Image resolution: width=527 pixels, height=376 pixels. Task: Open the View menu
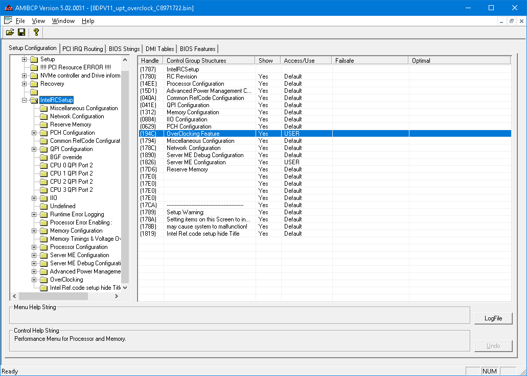(38, 21)
